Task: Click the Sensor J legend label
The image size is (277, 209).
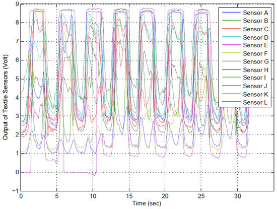Action: point(255,86)
